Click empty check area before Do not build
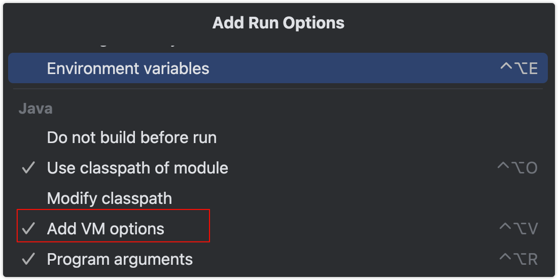 click(28, 137)
